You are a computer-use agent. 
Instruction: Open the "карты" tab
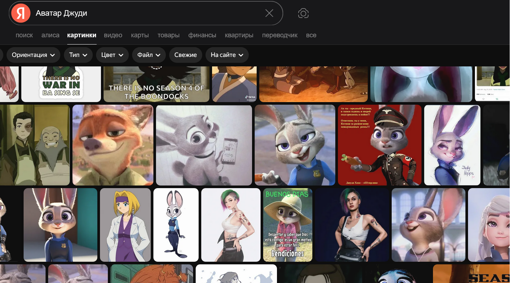click(x=140, y=35)
